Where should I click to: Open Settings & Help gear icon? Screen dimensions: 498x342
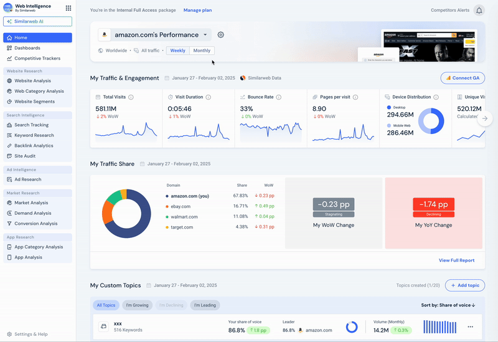pyautogui.click(x=9, y=335)
